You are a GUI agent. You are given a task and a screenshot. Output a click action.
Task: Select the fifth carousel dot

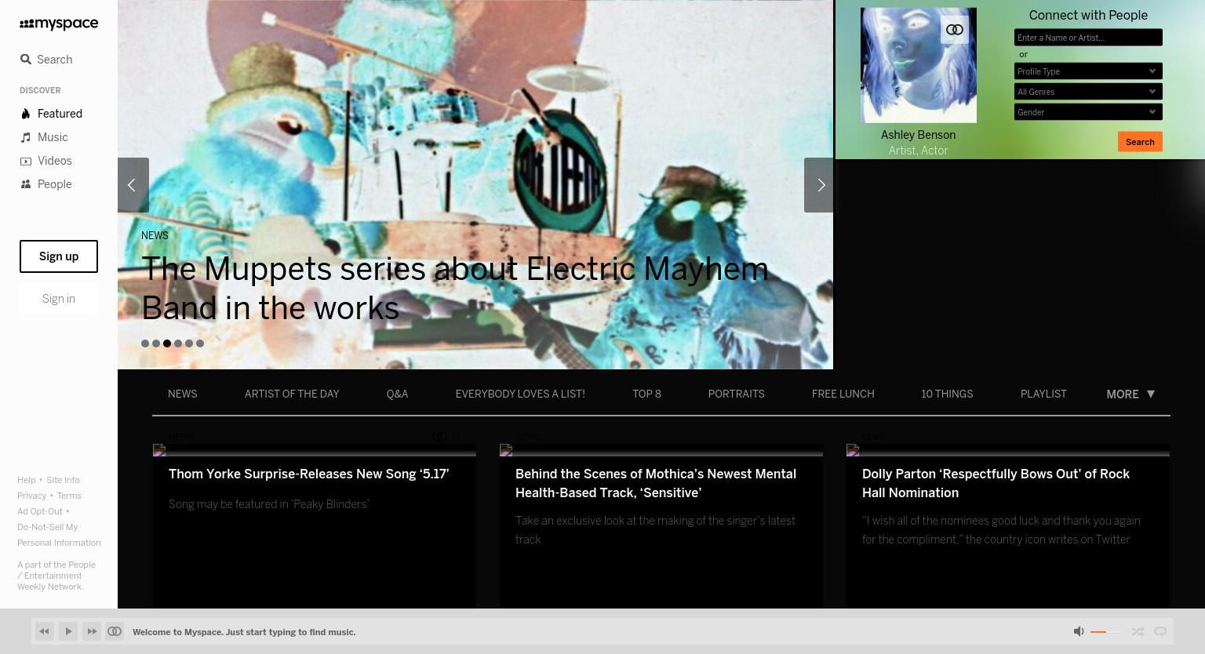[x=189, y=343]
